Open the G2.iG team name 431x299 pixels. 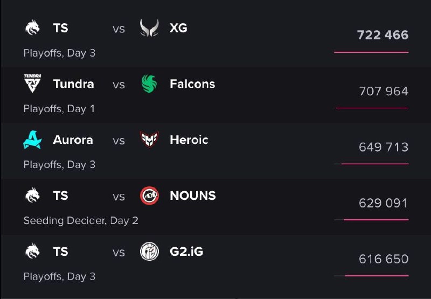point(186,252)
